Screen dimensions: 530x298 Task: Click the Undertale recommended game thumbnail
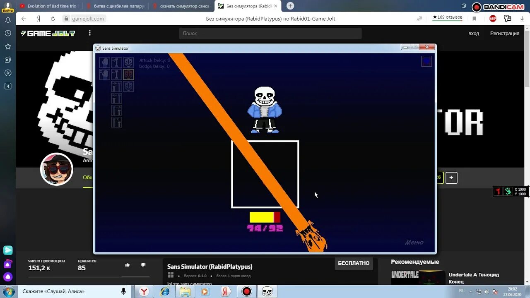[418, 278]
